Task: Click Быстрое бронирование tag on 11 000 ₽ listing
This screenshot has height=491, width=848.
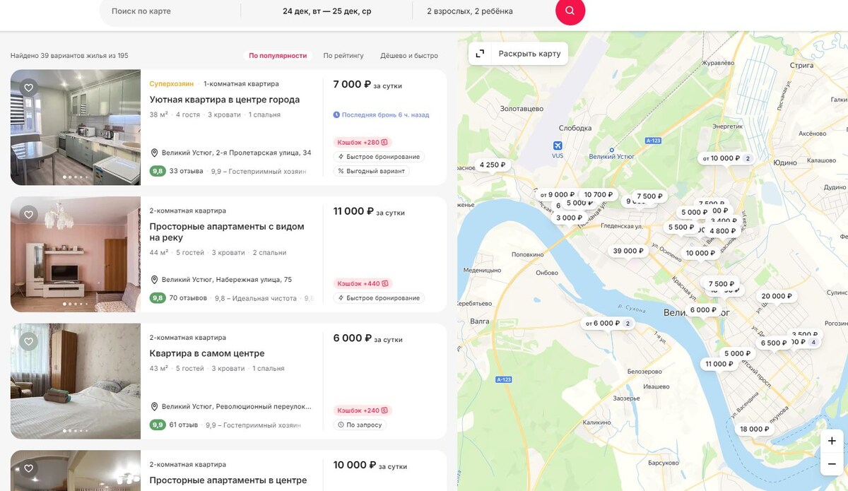Action: pyautogui.click(x=379, y=298)
